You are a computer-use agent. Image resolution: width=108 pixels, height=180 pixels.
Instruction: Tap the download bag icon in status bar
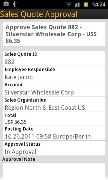6,4
